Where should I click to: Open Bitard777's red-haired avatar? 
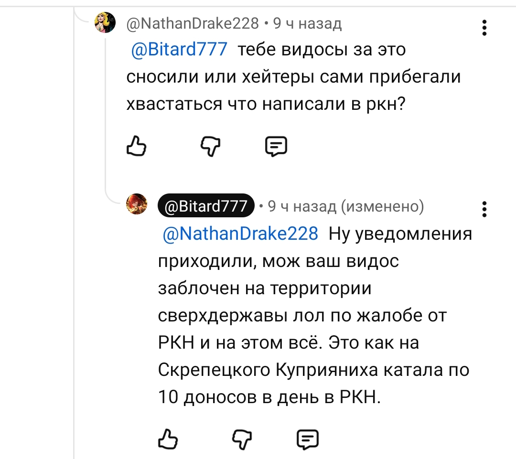pos(137,204)
